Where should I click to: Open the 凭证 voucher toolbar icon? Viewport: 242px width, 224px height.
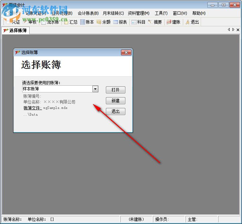click(13, 22)
